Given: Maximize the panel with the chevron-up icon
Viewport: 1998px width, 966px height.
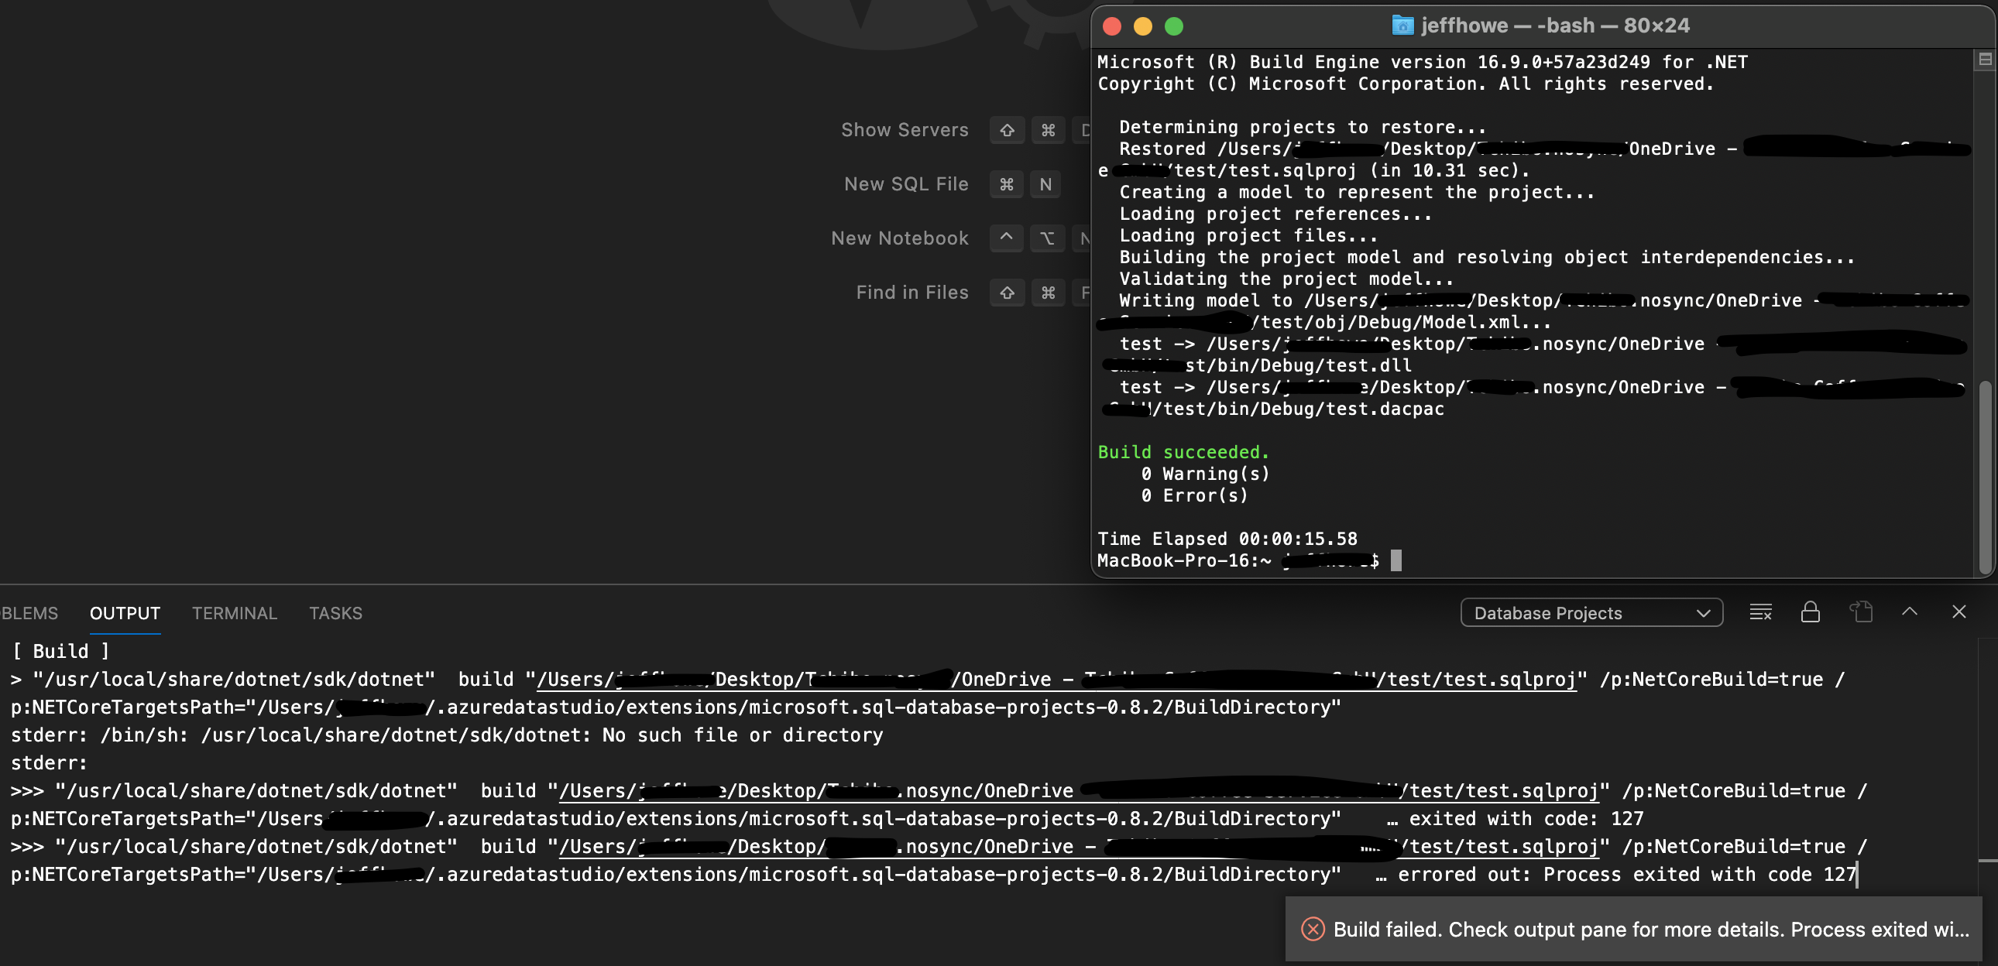Looking at the screenshot, I should pyautogui.click(x=1910, y=611).
